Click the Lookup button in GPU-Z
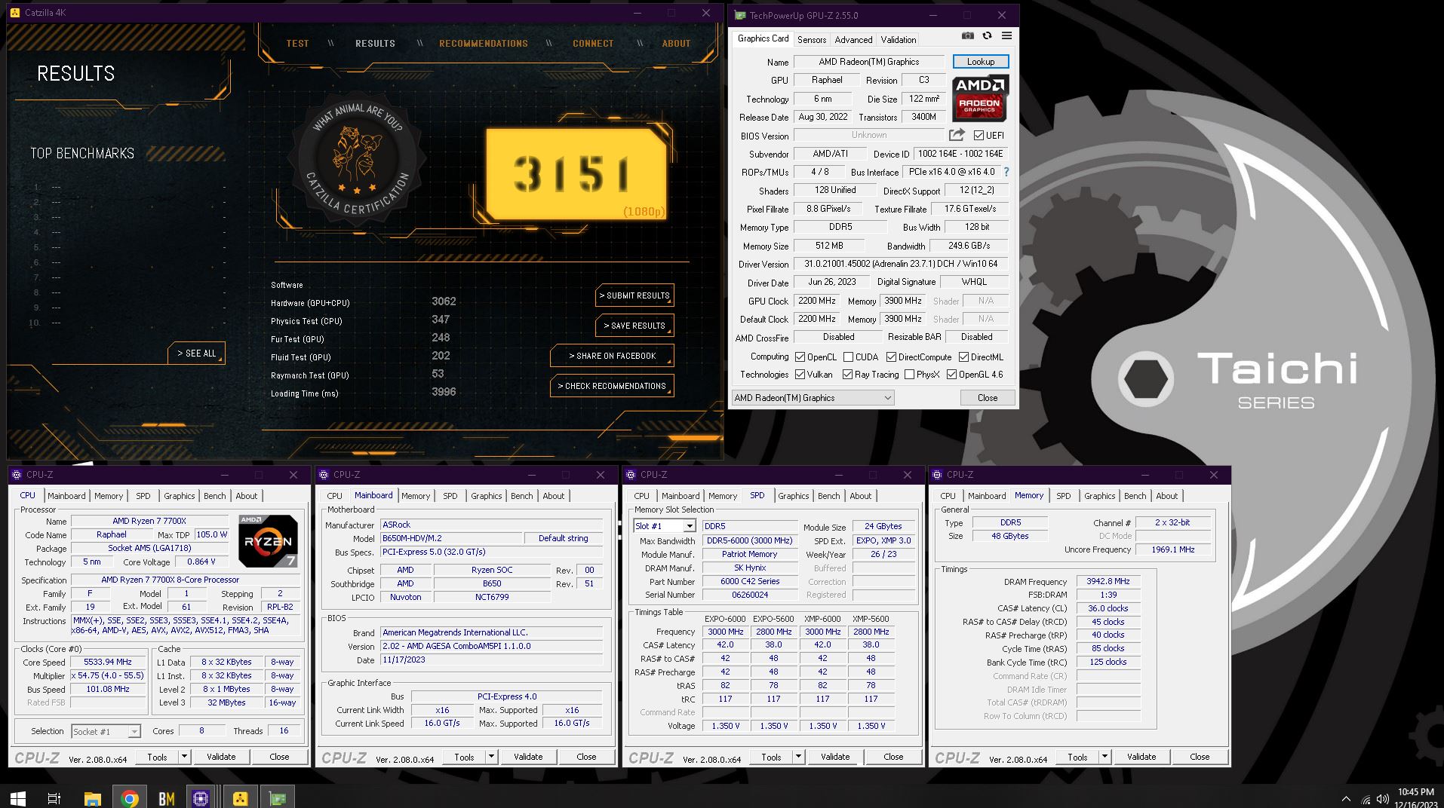Image resolution: width=1444 pixels, height=808 pixels. point(981,62)
